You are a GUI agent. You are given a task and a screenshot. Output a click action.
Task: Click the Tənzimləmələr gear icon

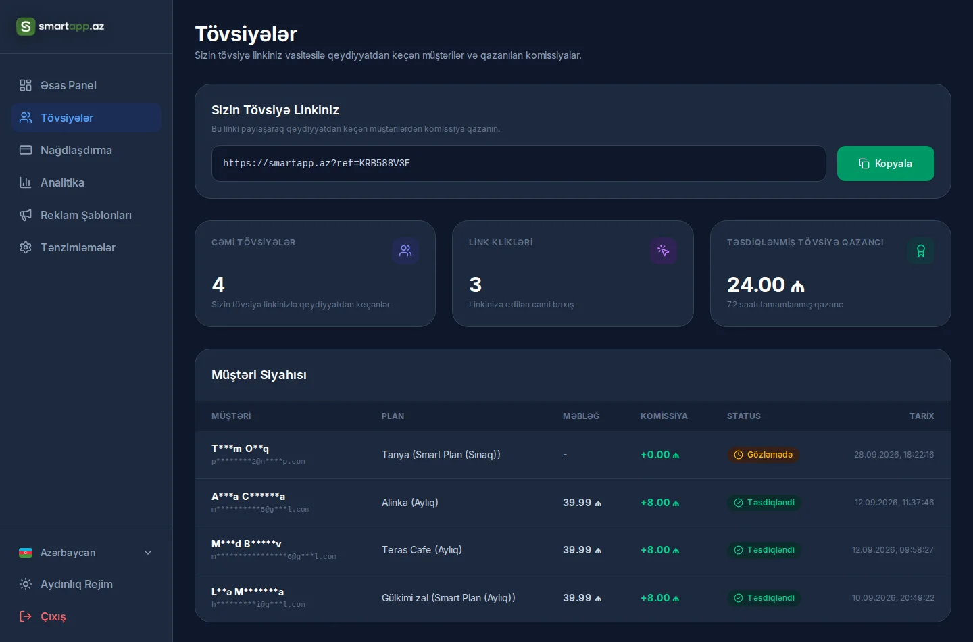click(x=26, y=247)
